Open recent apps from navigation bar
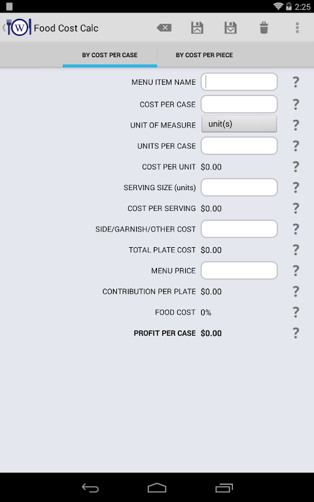 tap(224, 488)
